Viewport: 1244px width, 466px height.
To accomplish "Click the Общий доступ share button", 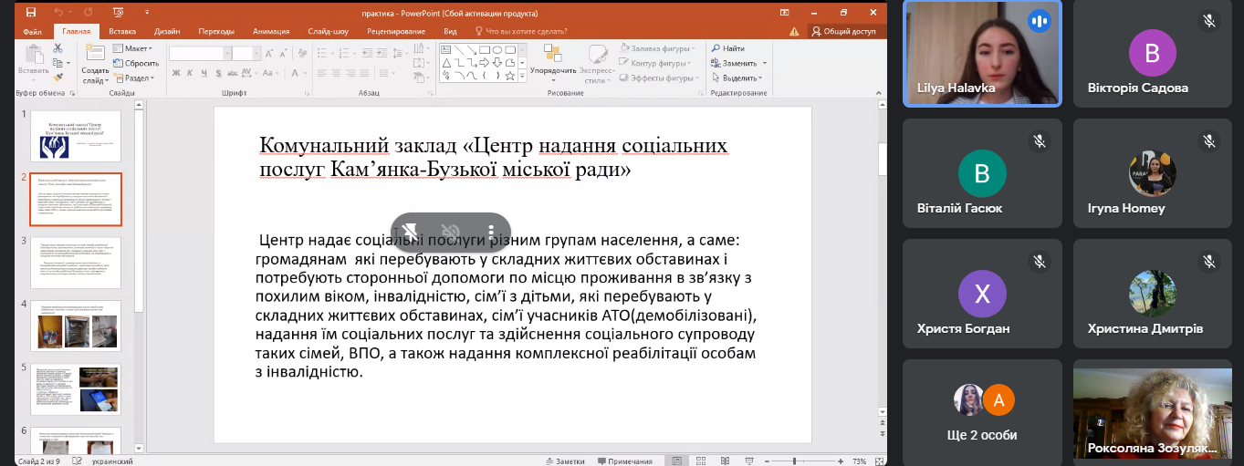I will click(843, 31).
